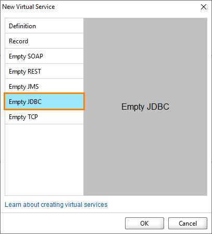Click the Empty JDBC preview label

coord(145,107)
